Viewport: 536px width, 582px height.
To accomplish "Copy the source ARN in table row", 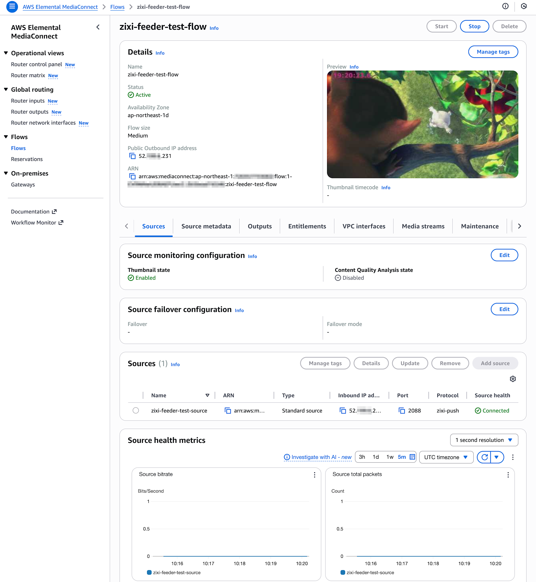I will click(228, 411).
